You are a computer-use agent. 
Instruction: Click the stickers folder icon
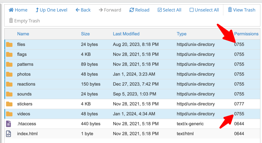coord(9,104)
